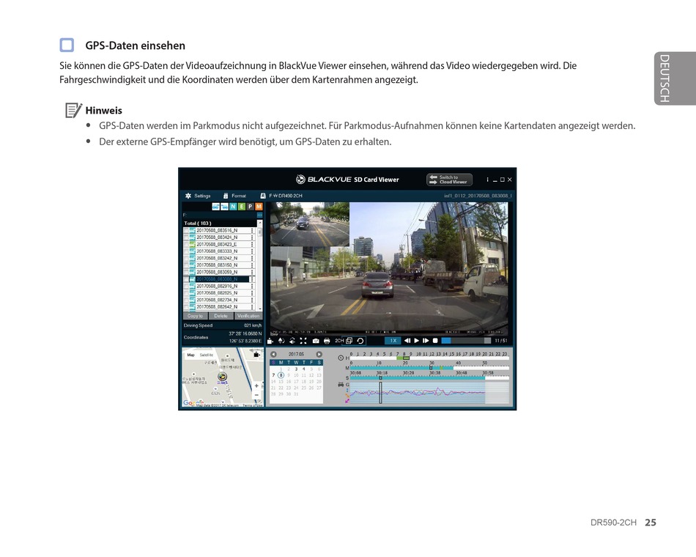Screen dimensions: 696x557
Task: Toggle the second rear camera filter icon
Action: click(x=225, y=207)
